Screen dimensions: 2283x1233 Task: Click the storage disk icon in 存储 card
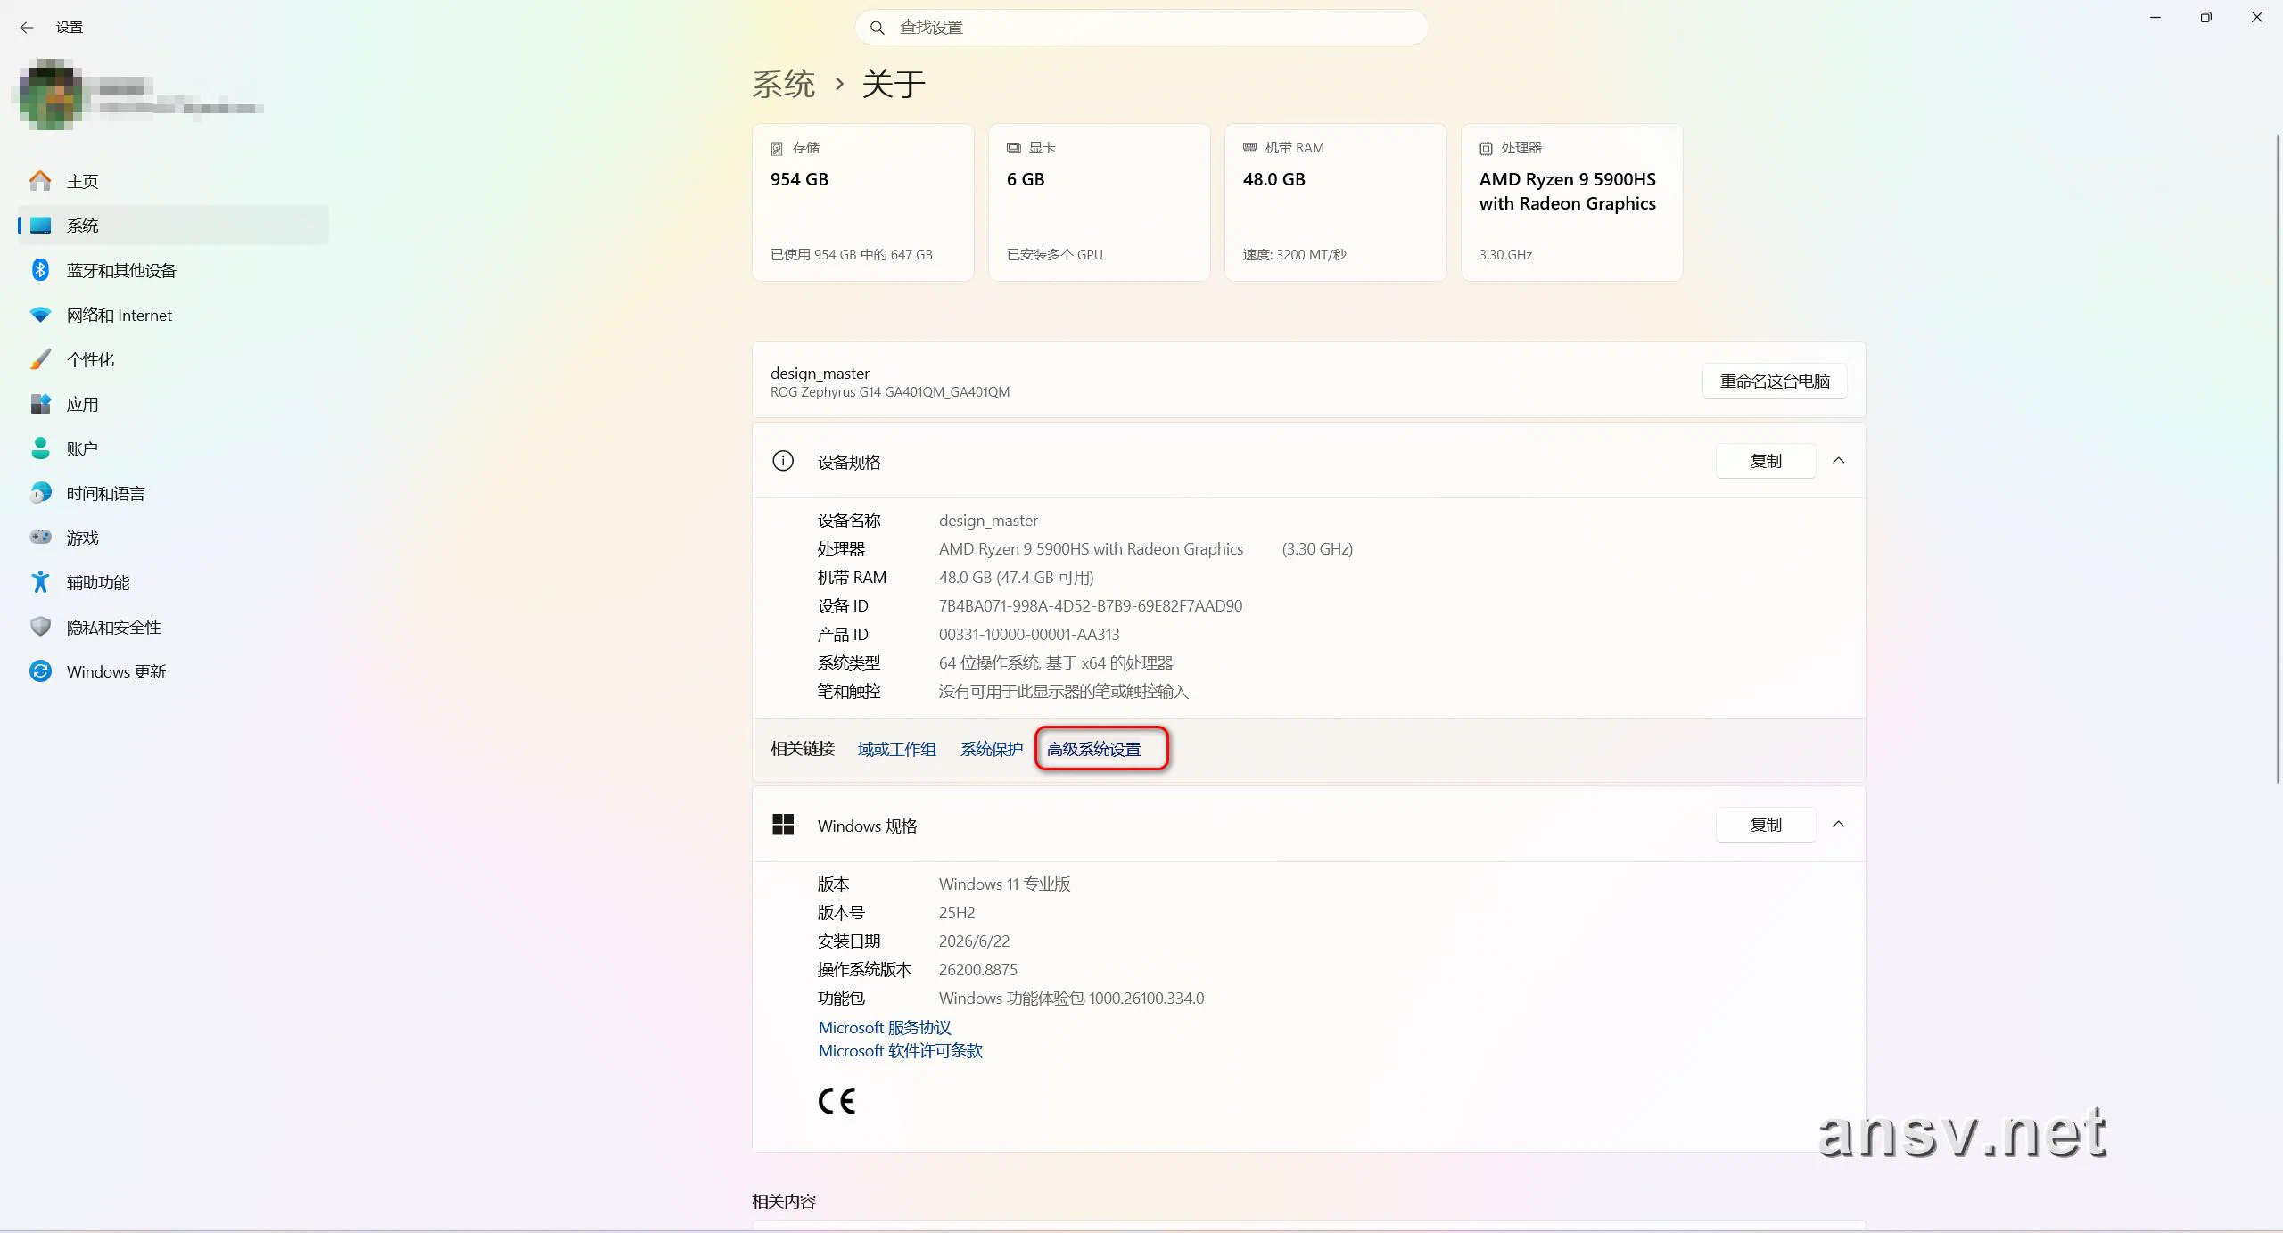click(x=777, y=148)
